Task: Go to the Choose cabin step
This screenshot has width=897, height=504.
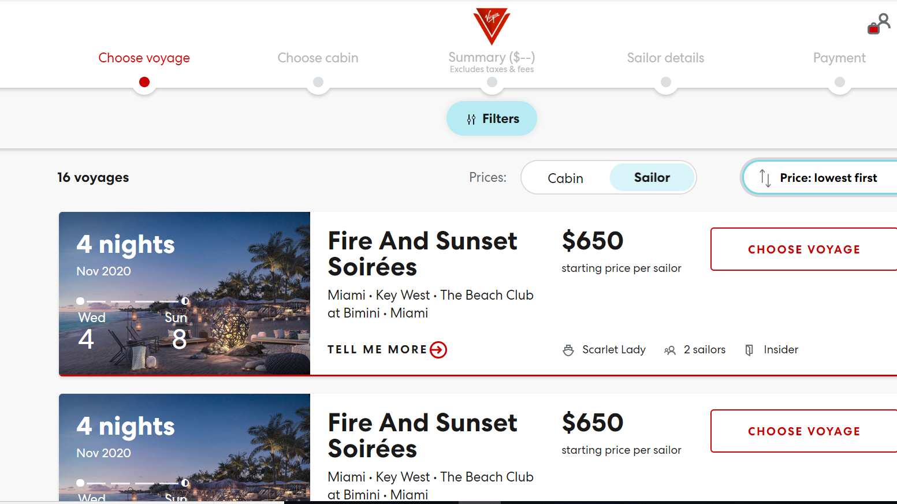Action: 318,58
